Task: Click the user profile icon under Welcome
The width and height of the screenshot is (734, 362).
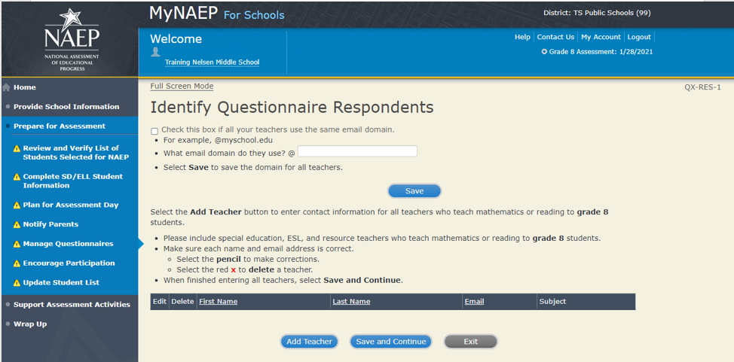Action: tap(156, 52)
